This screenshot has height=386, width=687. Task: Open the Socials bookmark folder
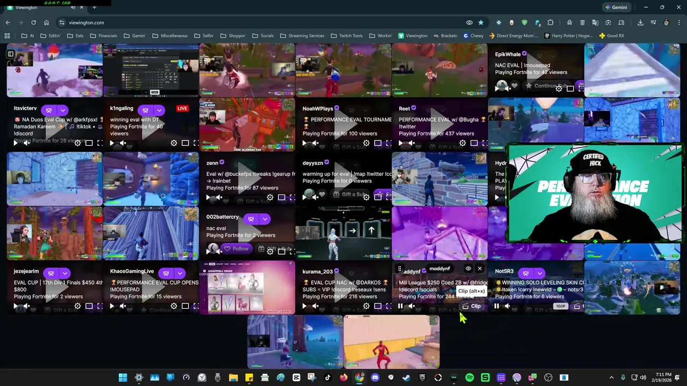pyautogui.click(x=263, y=36)
